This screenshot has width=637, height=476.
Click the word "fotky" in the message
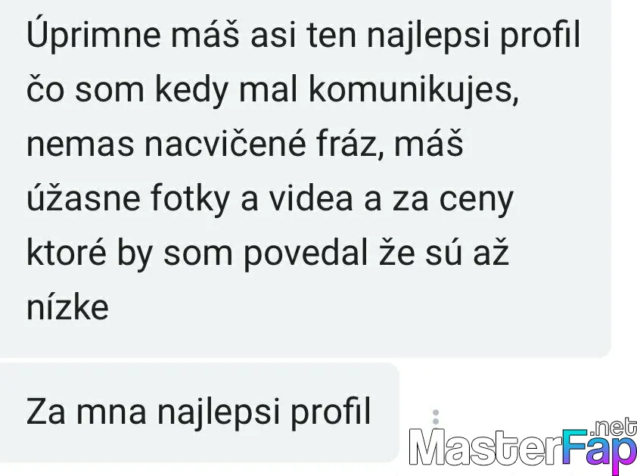coord(191,201)
